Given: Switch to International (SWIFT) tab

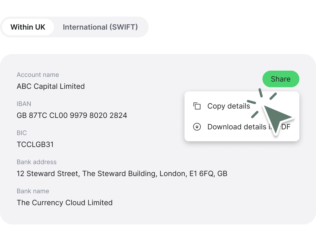Looking at the screenshot, I should coord(100,27).
